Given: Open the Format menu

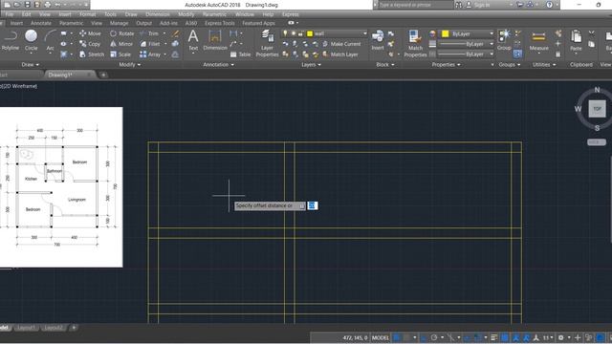Looking at the screenshot, I should click(x=87, y=14).
